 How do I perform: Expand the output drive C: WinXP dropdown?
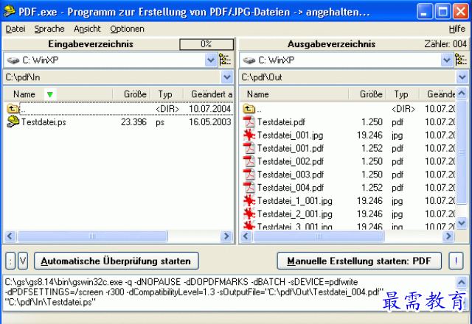point(447,60)
